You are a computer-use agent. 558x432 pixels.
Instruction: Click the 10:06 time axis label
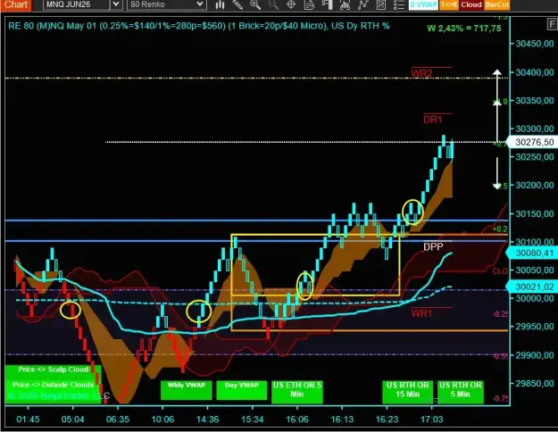coord(162,420)
